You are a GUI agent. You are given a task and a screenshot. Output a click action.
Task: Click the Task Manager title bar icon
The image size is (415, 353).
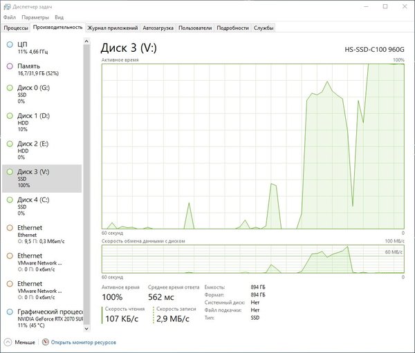tap(7, 7)
